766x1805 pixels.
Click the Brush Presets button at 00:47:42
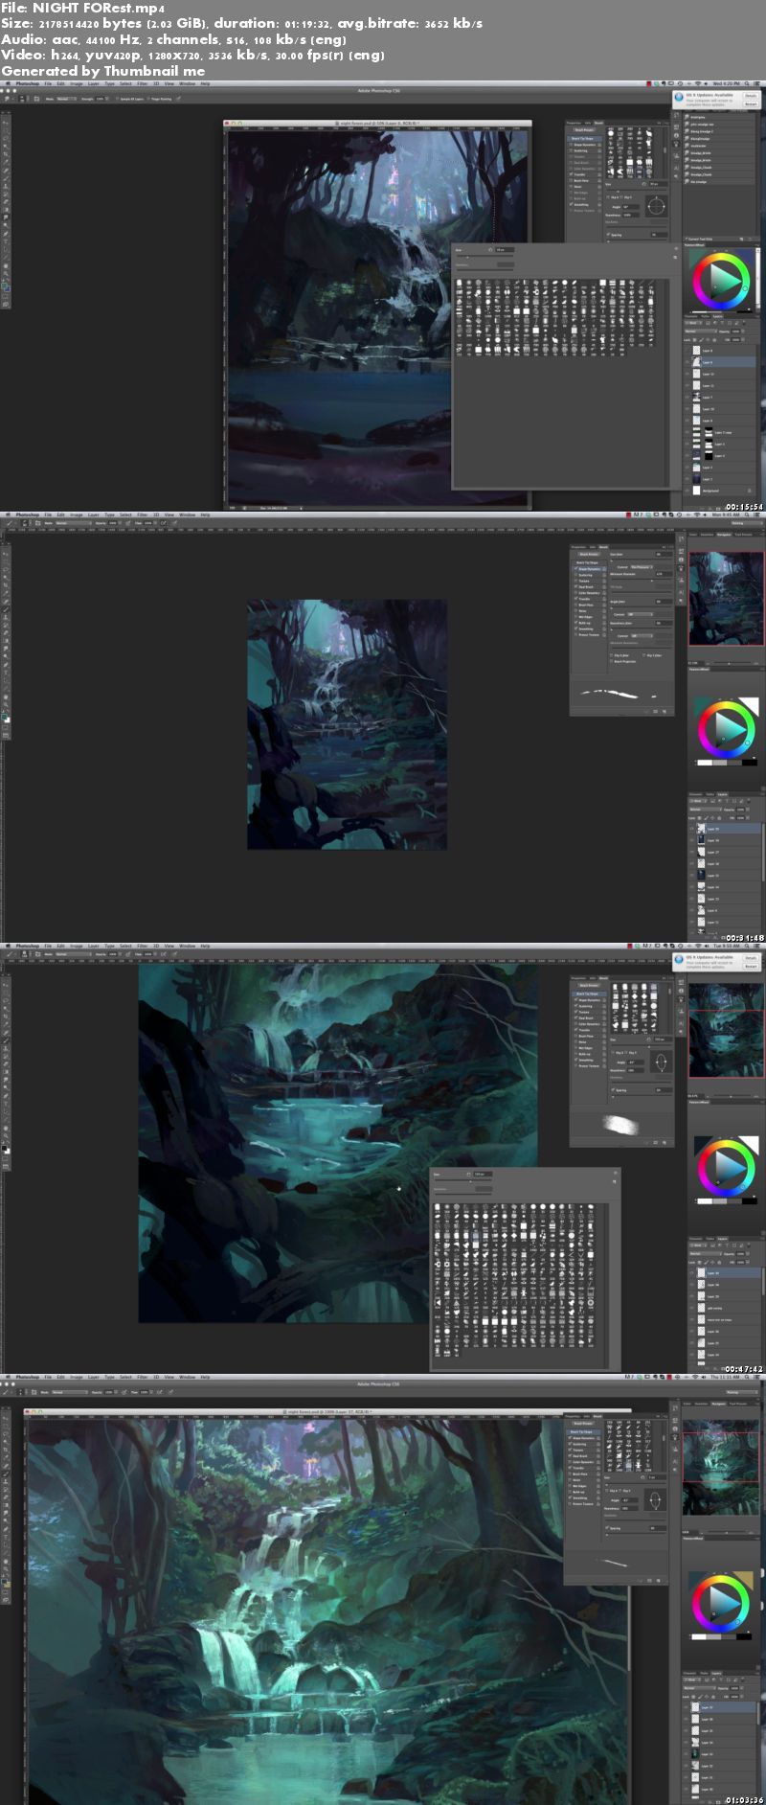coord(588,986)
